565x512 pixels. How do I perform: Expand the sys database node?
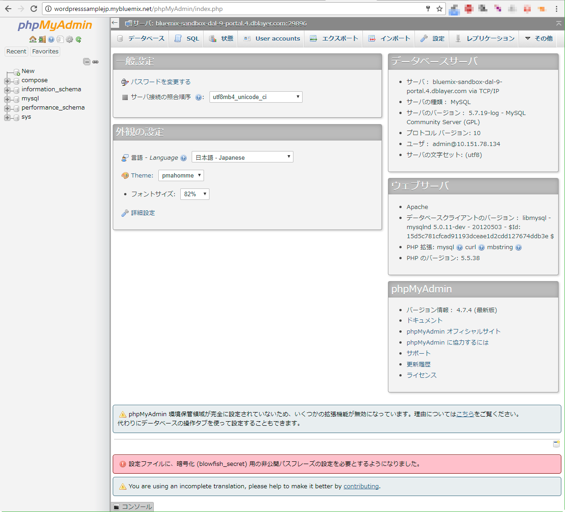tap(7, 117)
